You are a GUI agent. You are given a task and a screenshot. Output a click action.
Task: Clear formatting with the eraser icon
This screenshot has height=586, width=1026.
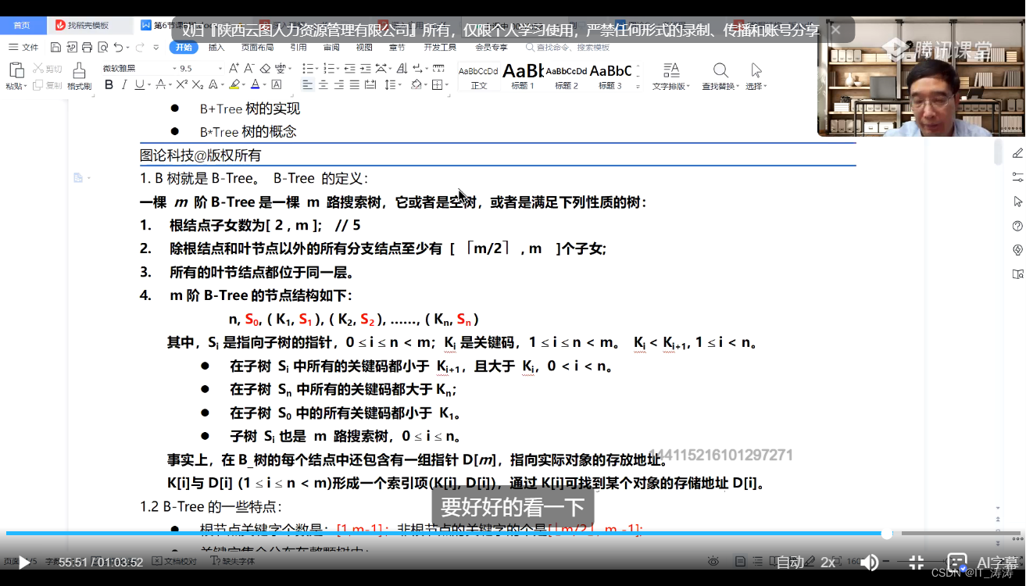pos(265,68)
